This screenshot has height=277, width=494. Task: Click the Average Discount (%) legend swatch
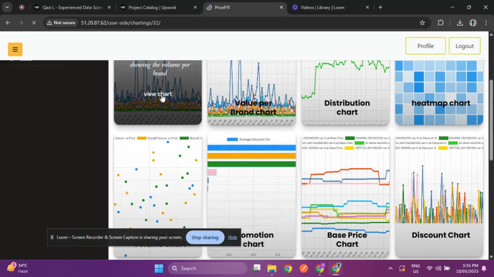coord(232,139)
